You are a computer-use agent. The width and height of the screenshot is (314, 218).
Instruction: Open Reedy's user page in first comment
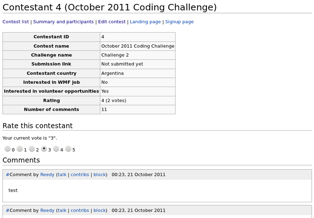(x=47, y=175)
